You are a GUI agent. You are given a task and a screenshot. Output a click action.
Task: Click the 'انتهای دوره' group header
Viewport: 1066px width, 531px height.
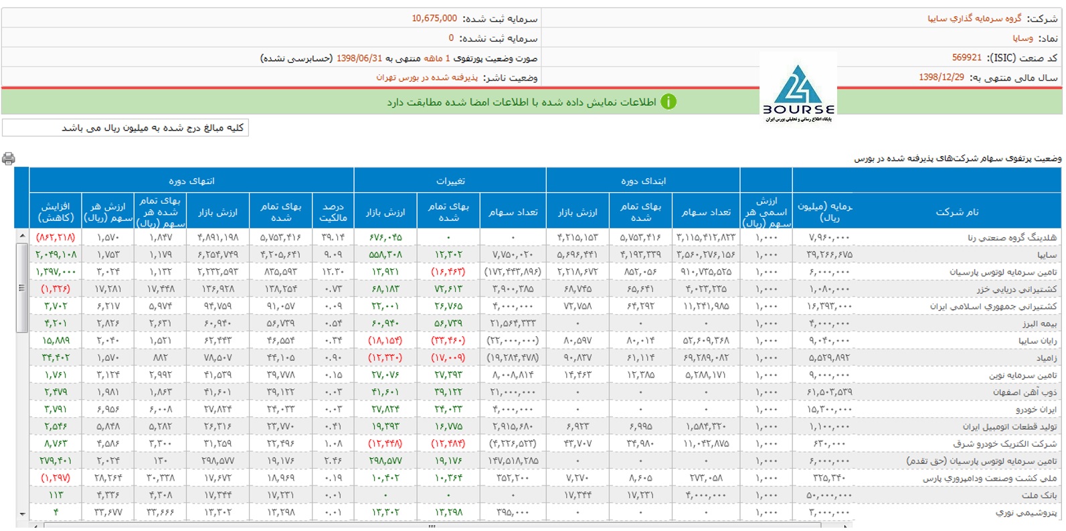click(191, 181)
